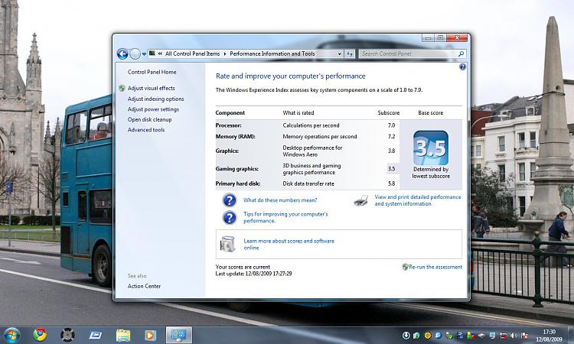The height and width of the screenshot is (344, 574).
Task: Click the flag with red X tray icon
Action: click(525, 336)
